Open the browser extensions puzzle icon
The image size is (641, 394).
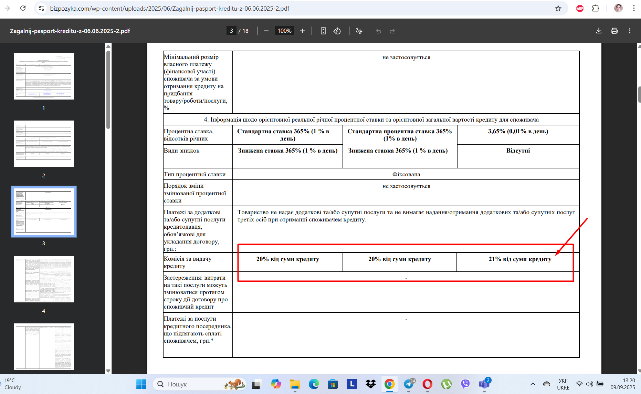point(596,8)
